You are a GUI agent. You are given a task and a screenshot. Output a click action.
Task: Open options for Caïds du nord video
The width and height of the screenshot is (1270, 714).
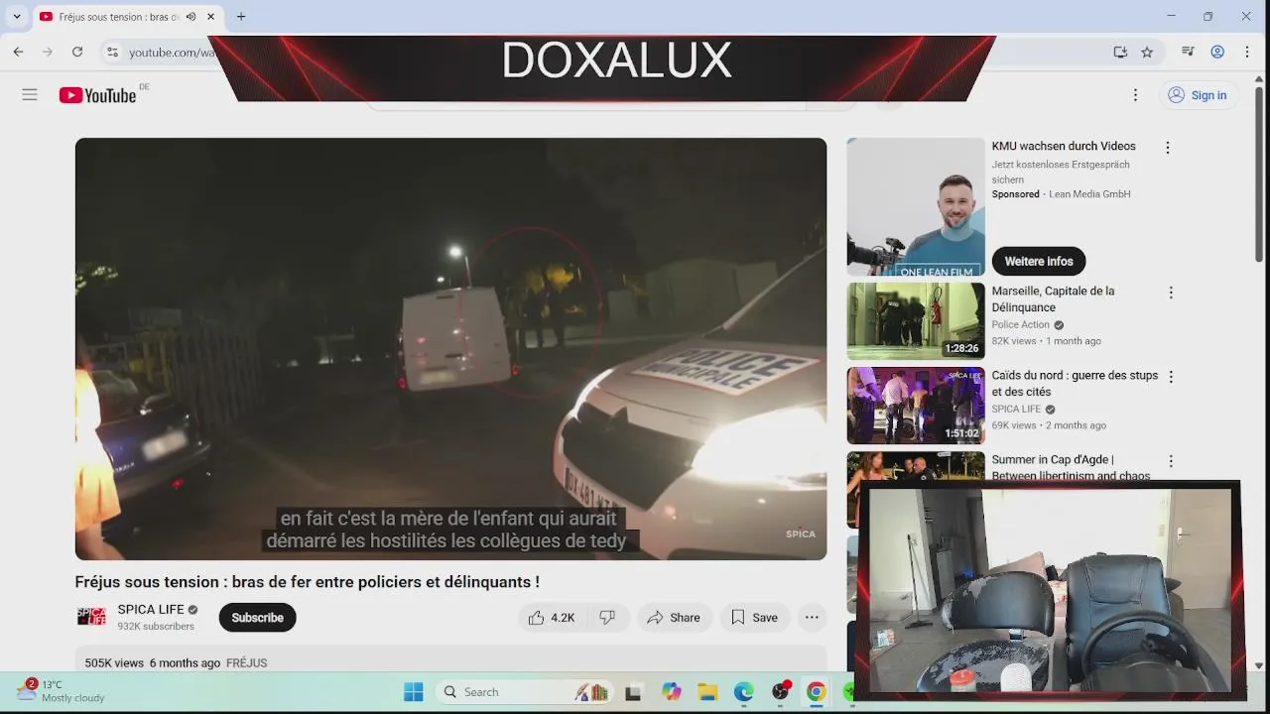1171,377
